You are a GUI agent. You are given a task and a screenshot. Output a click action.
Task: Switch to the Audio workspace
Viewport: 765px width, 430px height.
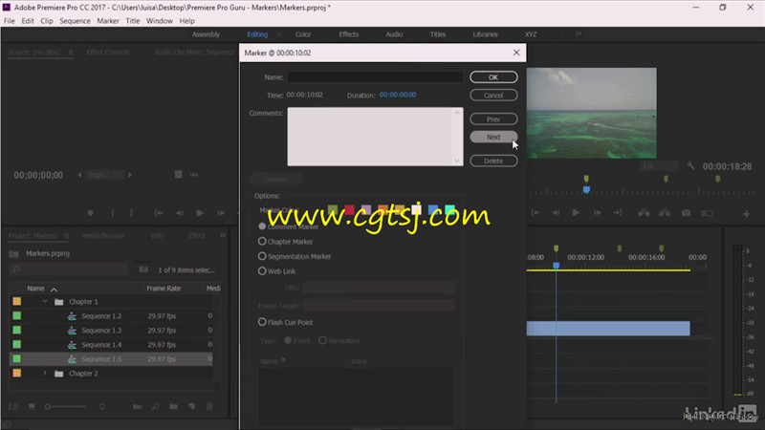pyautogui.click(x=394, y=34)
